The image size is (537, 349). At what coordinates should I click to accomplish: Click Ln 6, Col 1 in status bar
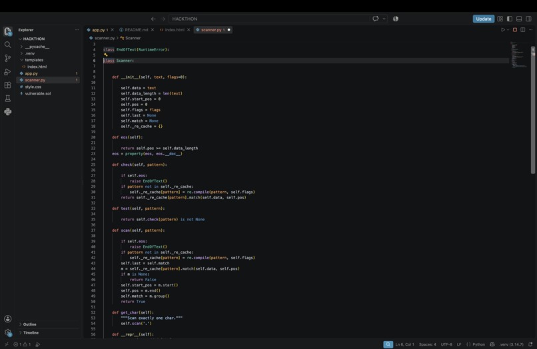pos(404,344)
